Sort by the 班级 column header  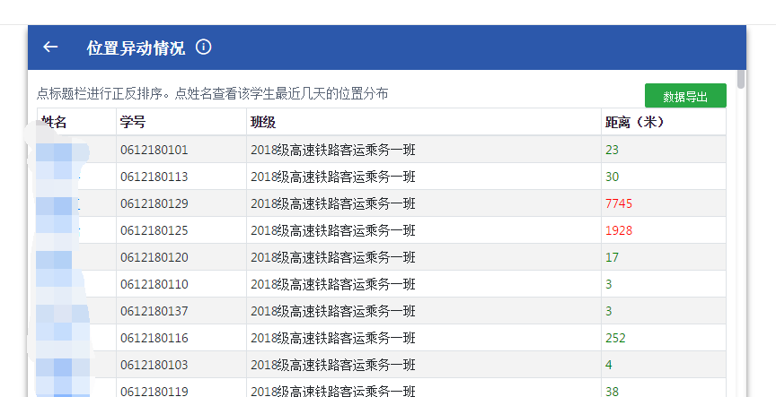coord(263,122)
